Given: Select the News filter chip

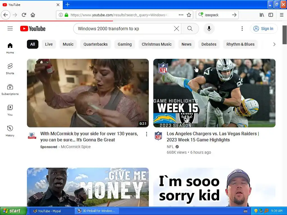Looking at the screenshot, I should click(x=186, y=44).
